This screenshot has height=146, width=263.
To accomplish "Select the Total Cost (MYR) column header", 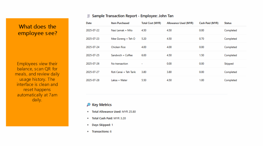I will pos(151,23).
